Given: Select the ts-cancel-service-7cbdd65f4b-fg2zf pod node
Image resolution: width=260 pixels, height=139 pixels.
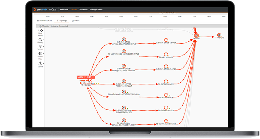Looking at the screenshot, I should coord(124,81).
